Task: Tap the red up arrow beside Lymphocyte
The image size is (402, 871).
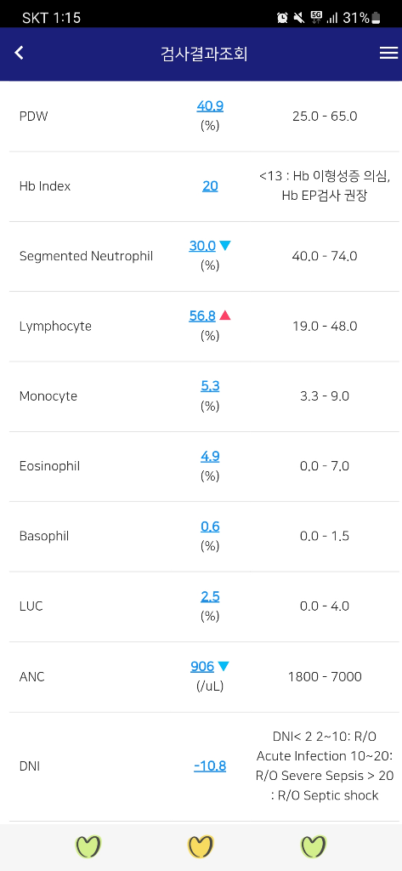Action: [225, 316]
